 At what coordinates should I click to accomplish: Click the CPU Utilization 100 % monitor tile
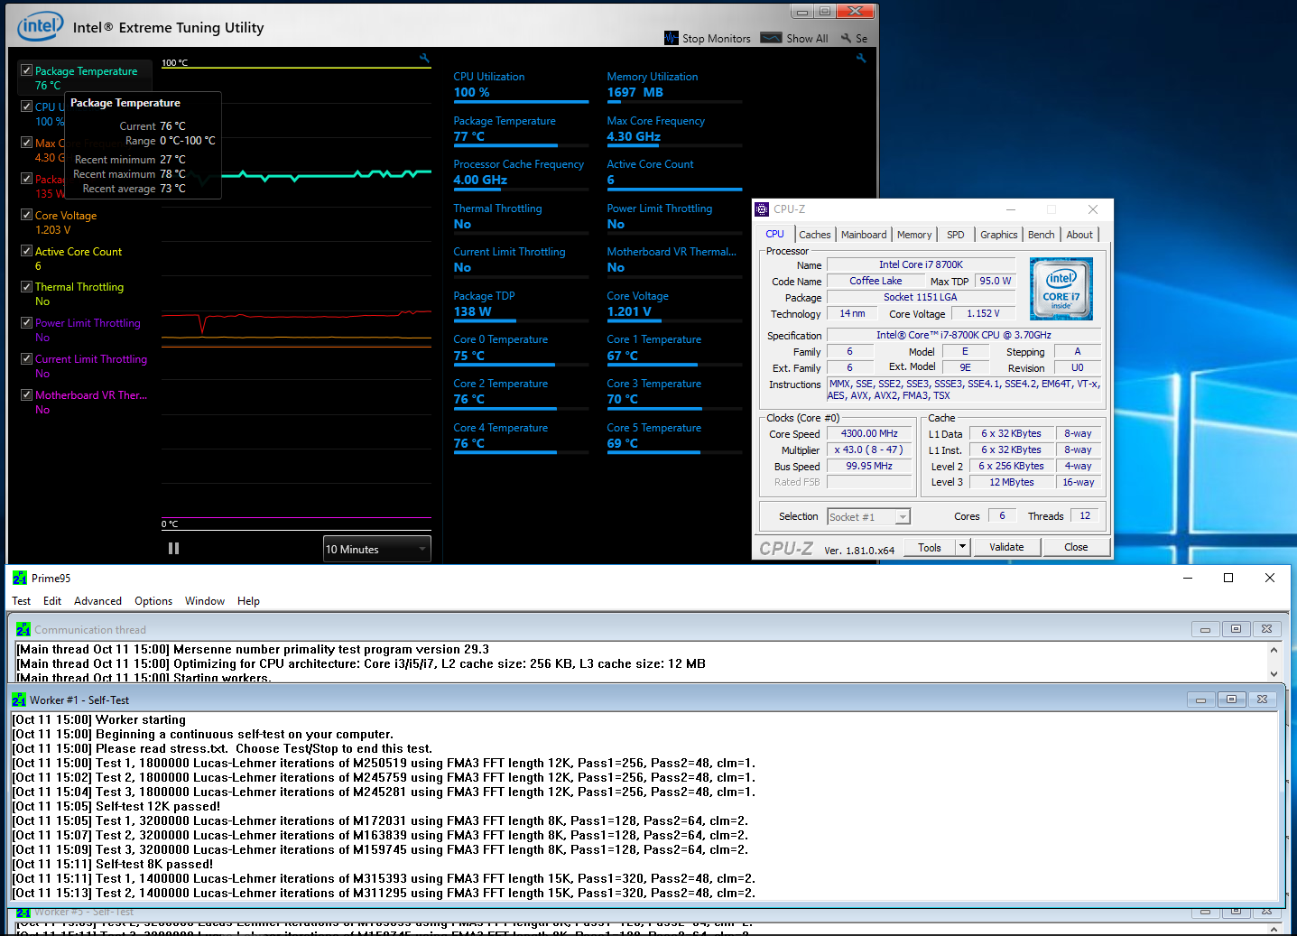pyautogui.click(x=521, y=87)
